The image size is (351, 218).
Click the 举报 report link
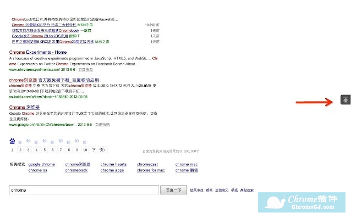click(234, 191)
